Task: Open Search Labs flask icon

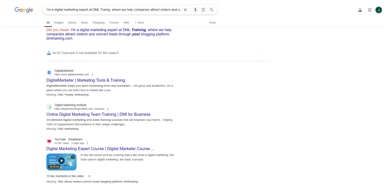Action: (x=360, y=10)
